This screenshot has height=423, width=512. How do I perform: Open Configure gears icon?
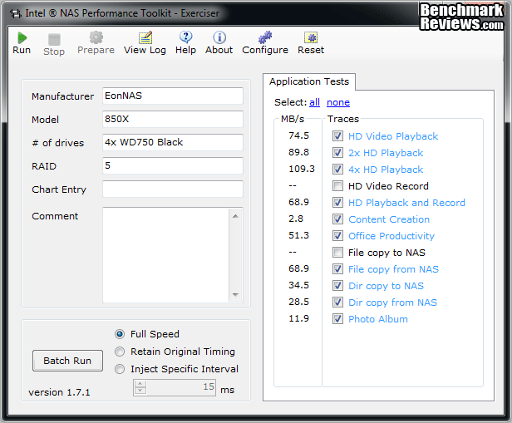pos(265,37)
